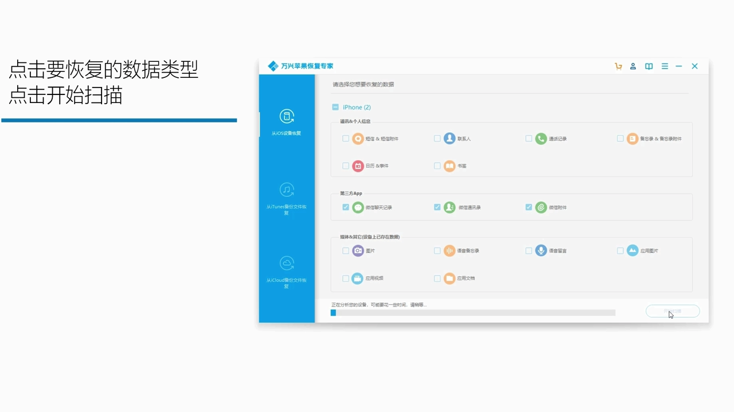Open the user account icon
The width and height of the screenshot is (734, 412).
pyautogui.click(x=633, y=66)
